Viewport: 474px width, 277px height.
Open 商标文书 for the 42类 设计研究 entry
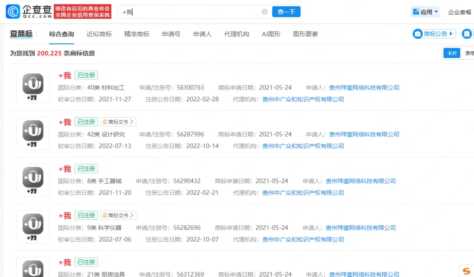click(118, 122)
